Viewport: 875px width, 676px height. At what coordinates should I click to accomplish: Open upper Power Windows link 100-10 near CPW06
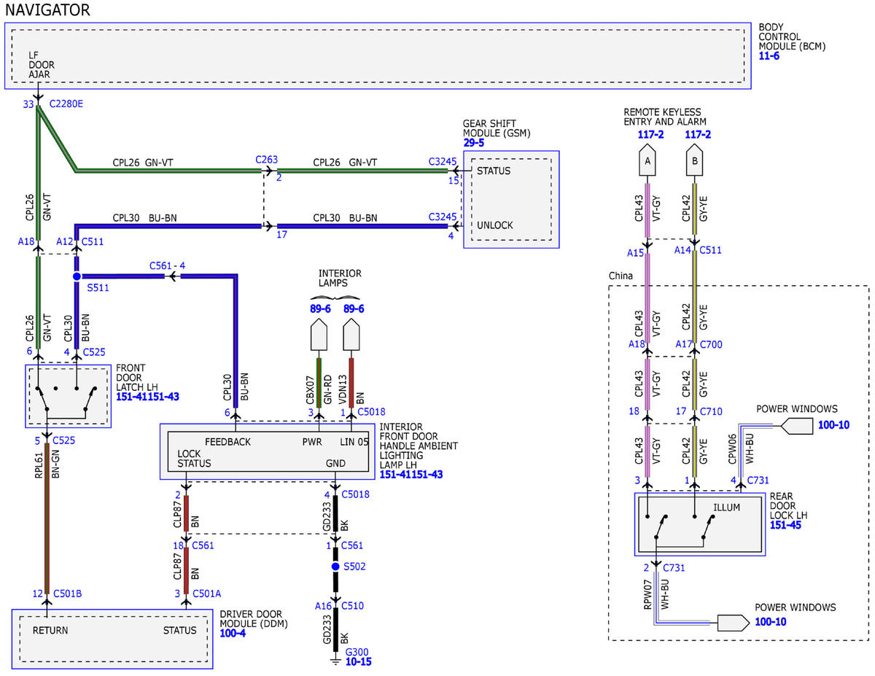pyautogui.click(x=833, y=424)
